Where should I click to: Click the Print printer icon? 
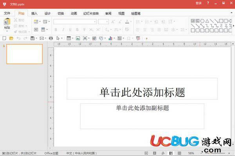51,38
